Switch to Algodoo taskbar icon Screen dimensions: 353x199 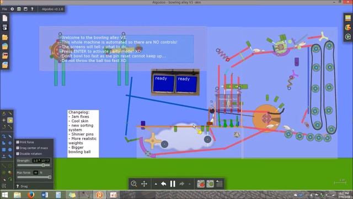click(x=99, y=195)
